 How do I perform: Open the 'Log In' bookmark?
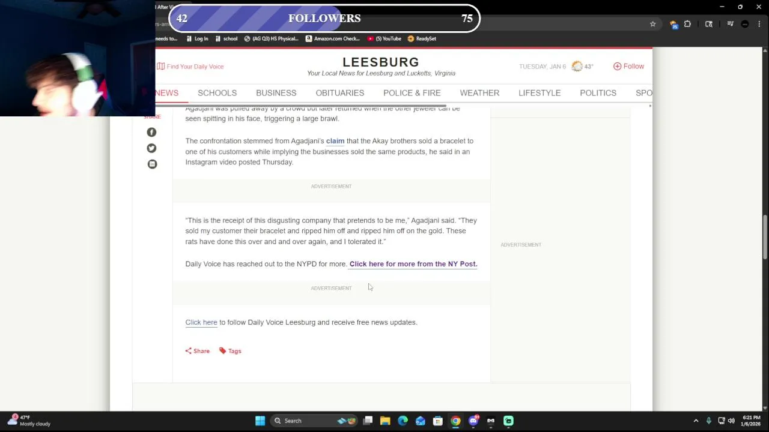click(x=197, y=38)
